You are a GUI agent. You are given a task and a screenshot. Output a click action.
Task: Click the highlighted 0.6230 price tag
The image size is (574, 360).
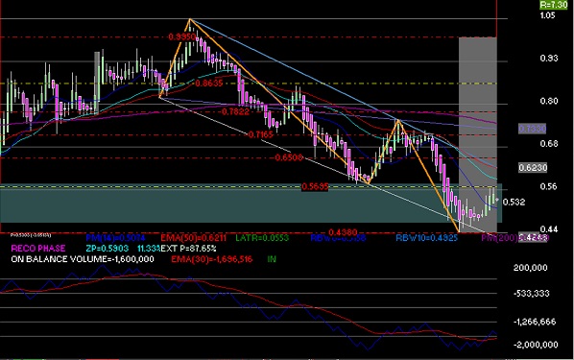[x=533, y=168]
